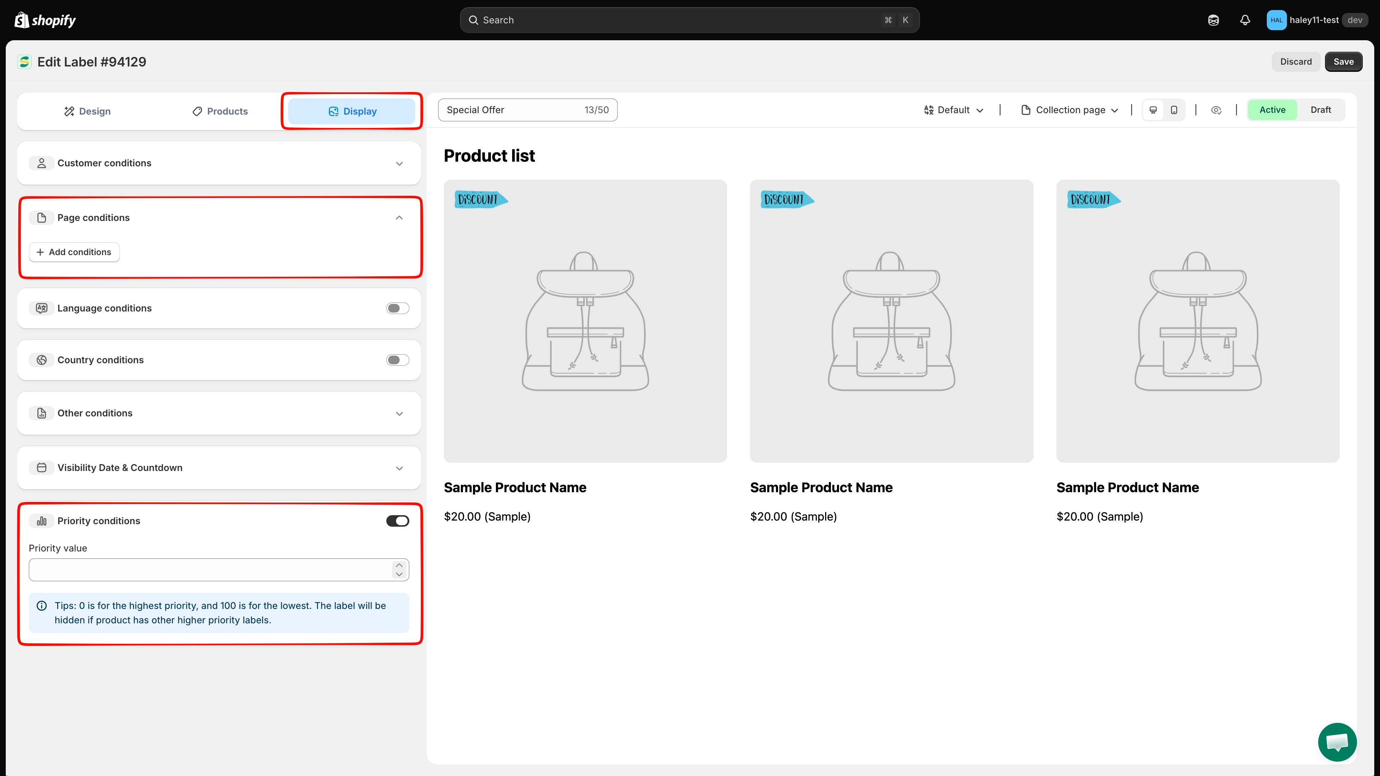This screenshot has height=776, width=1380.
Task: Click the Visibility Date calendar icon
Action: point(41,467)
